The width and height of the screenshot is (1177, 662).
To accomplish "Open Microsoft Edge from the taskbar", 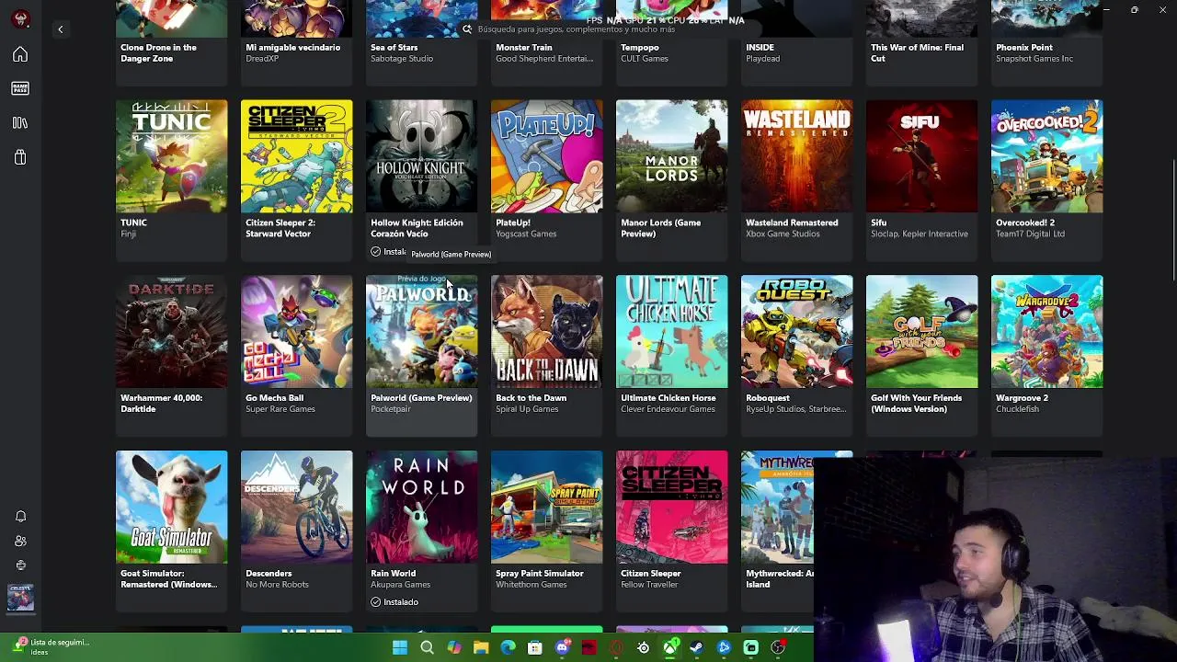I will 508,647.
